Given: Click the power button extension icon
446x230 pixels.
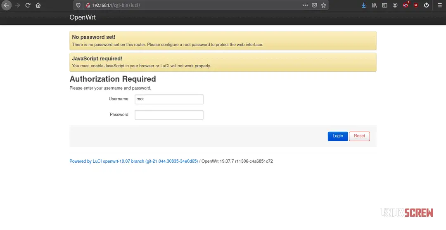Looking at the screenshot, I should click(426, 5).
